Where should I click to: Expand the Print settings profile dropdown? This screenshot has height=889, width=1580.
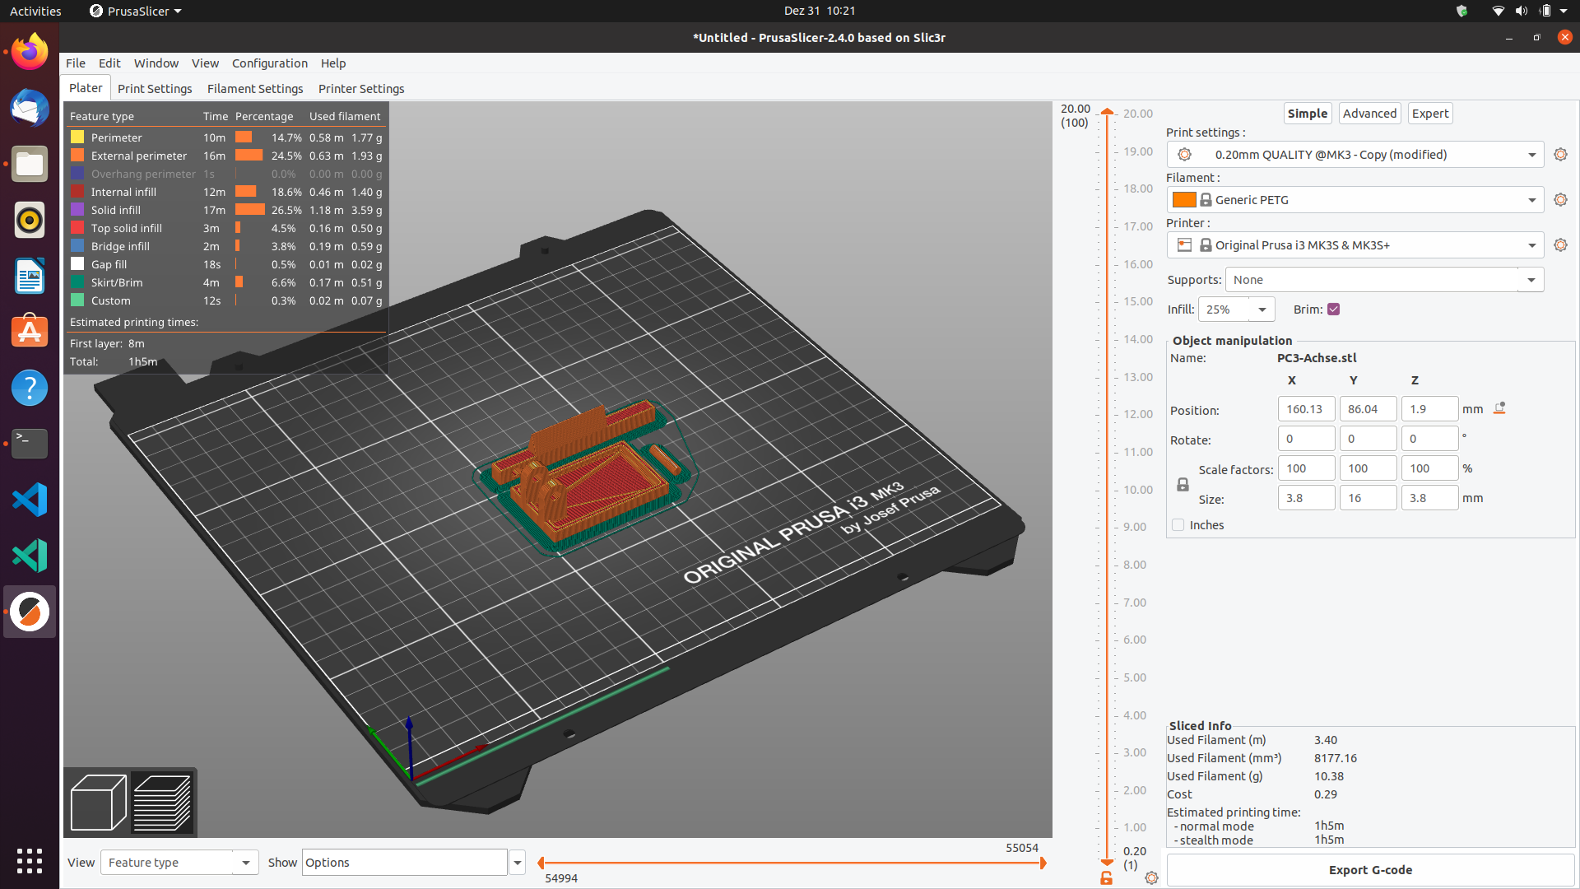1531,153
